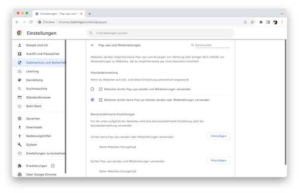Go back with the browser back arrow

[17, 22]
